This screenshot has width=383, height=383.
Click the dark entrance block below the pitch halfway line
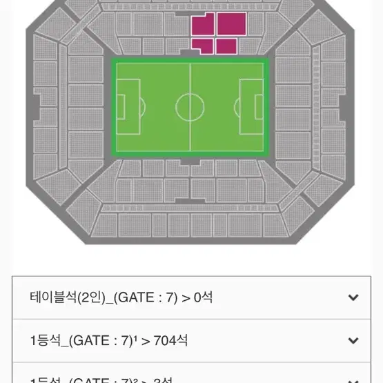click(x=190, y=161)
